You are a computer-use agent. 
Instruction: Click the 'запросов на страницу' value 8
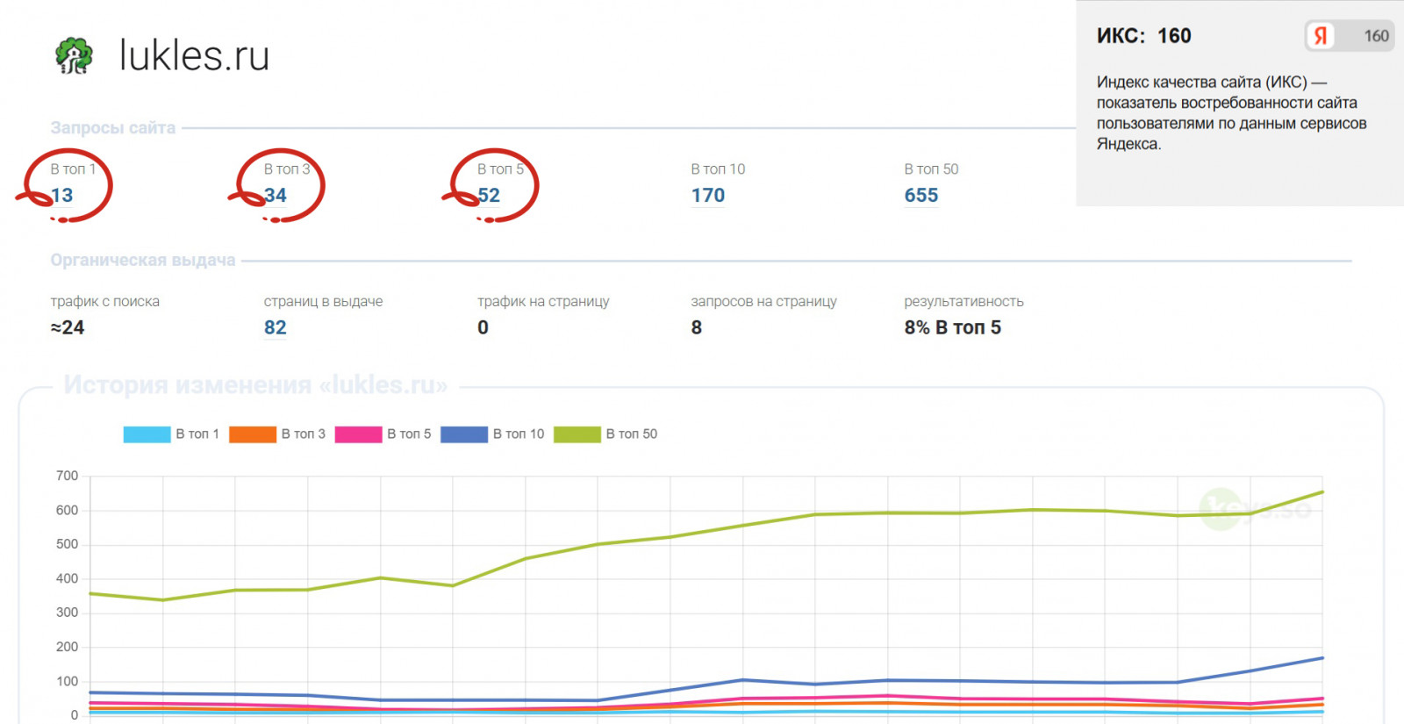click(x=697, y=327)
